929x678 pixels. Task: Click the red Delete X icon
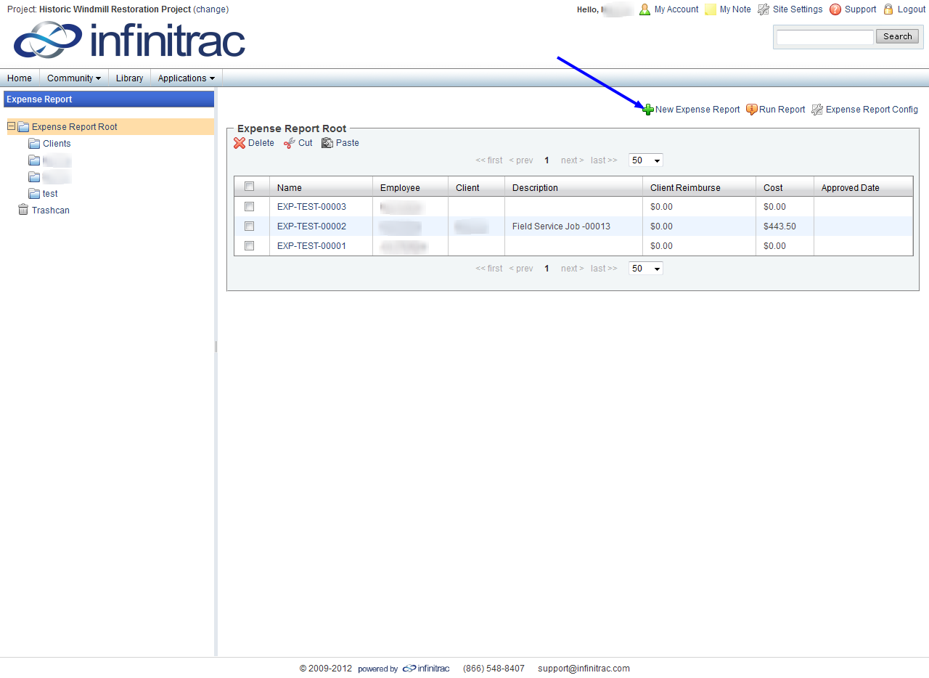(240, 143)
